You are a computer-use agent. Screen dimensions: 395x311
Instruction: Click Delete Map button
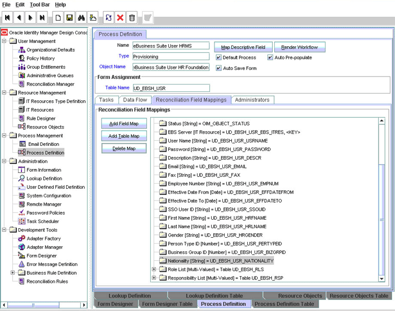[x=124, y=148]
